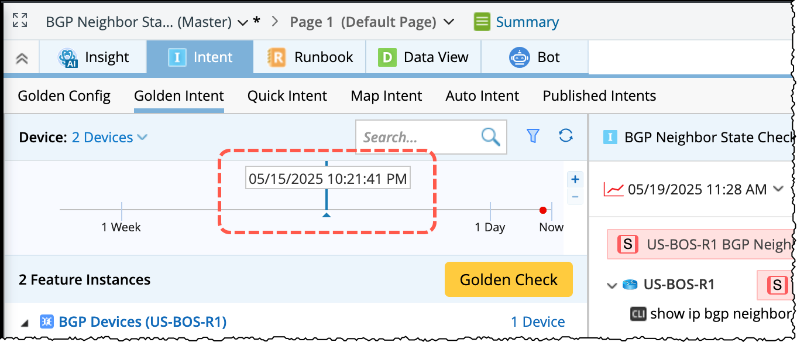The height and width of the screenshot is (342, 797).
Task: Collapse the BGP Devices tree node
Action: (25, 322)
